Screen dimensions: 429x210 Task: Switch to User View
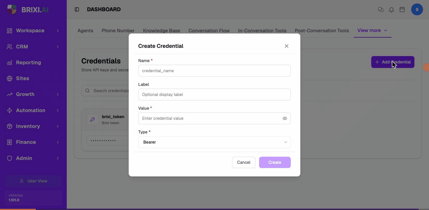tap(33, 181)
